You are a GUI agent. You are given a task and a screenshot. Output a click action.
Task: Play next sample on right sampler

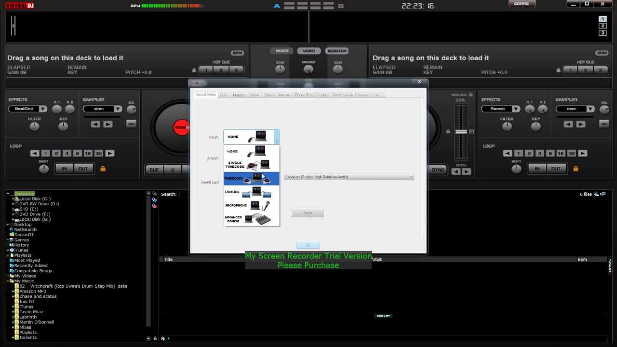point(581,124)
